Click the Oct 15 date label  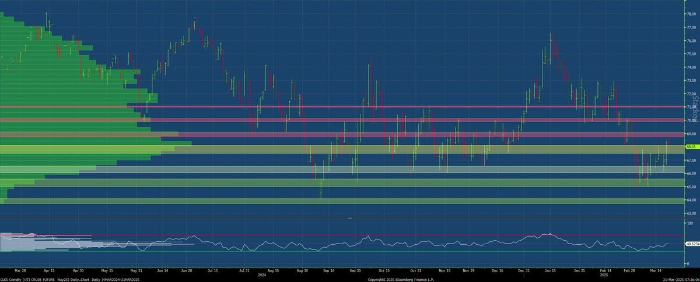(x=384, y=270)
